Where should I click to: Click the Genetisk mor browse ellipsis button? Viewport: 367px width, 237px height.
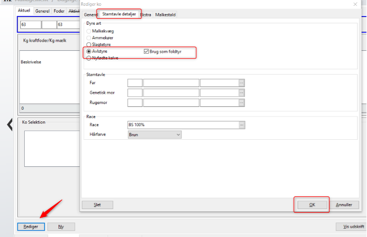(x=242, y=93)
